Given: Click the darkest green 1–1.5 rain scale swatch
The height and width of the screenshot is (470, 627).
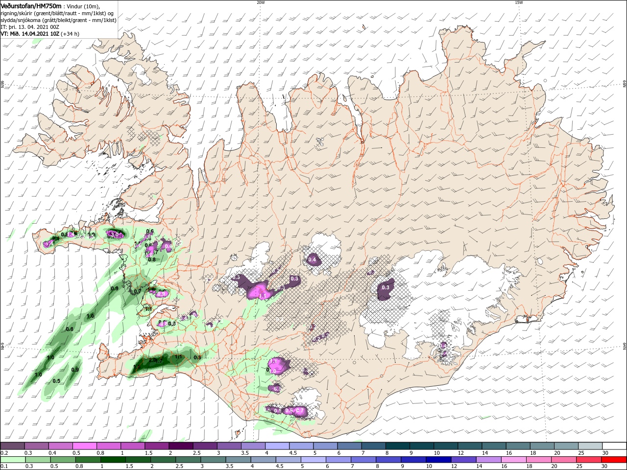Looking at the screenshot, I should pos(113,460).
